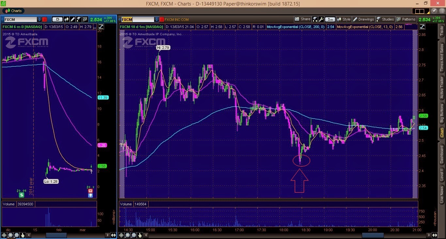
Task: Click MovAvgExponential (CLOSE, 13, 0) label
Action: click(365, 27)
